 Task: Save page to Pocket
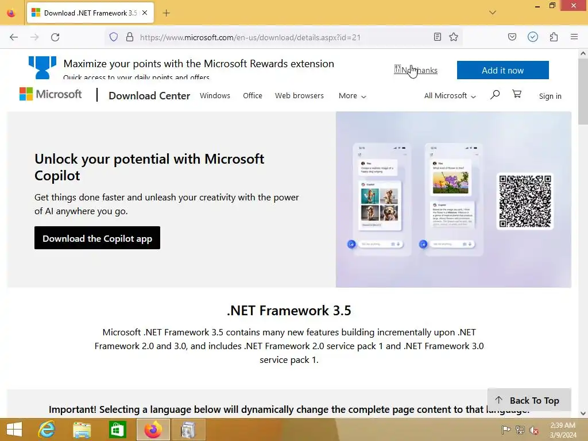[x=512, y=37]
